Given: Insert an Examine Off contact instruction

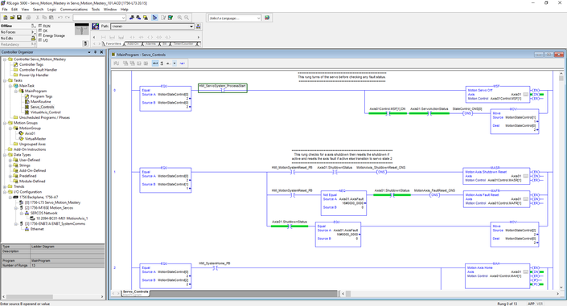Looking at the screenshot, I should (x=141, y=37).
